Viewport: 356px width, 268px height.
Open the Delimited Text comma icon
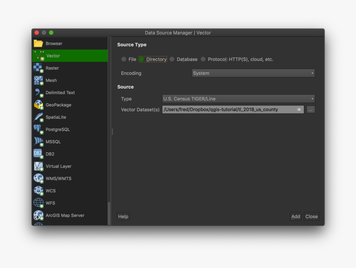tap(38, 92)
